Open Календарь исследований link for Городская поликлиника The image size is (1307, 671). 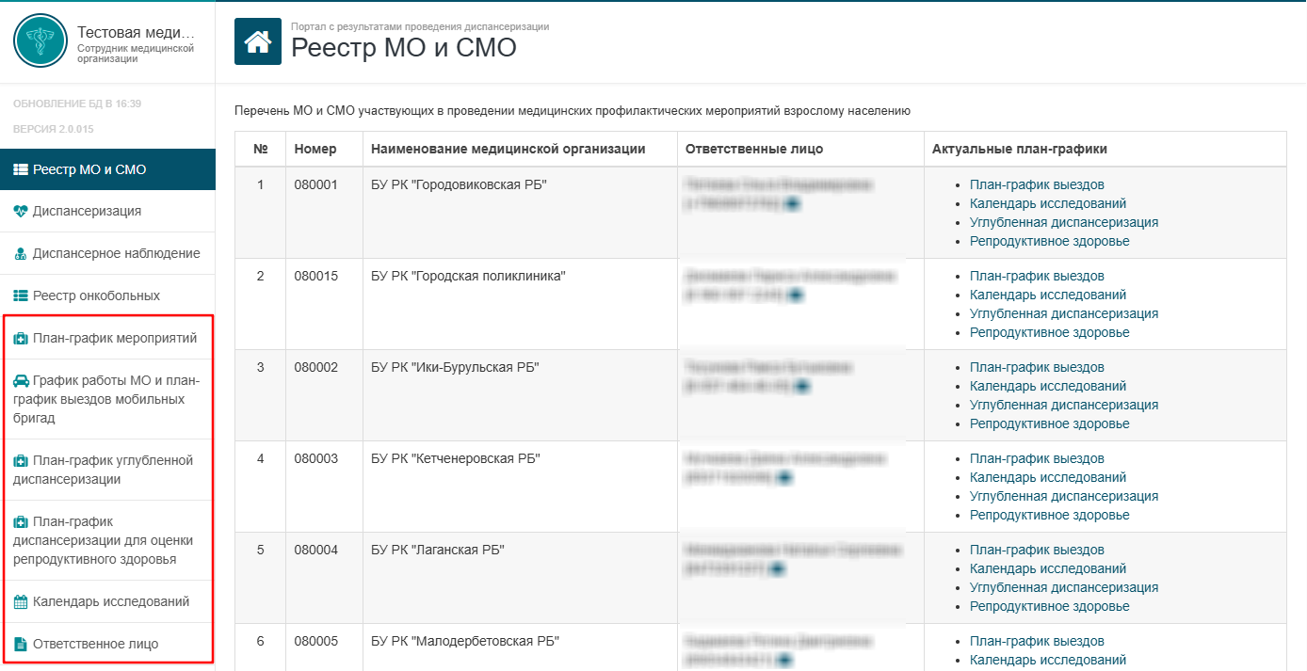1048,296
